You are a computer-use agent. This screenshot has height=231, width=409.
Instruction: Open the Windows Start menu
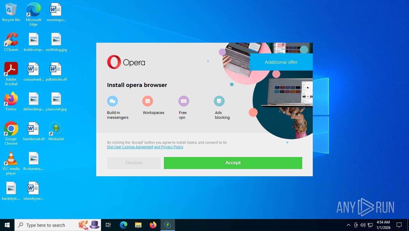point(7,225)
